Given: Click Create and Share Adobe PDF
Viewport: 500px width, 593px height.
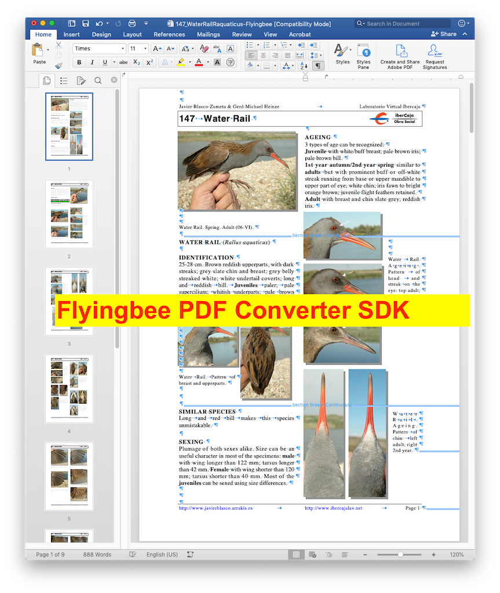Looking at the screenshot, I should (400, 57).
